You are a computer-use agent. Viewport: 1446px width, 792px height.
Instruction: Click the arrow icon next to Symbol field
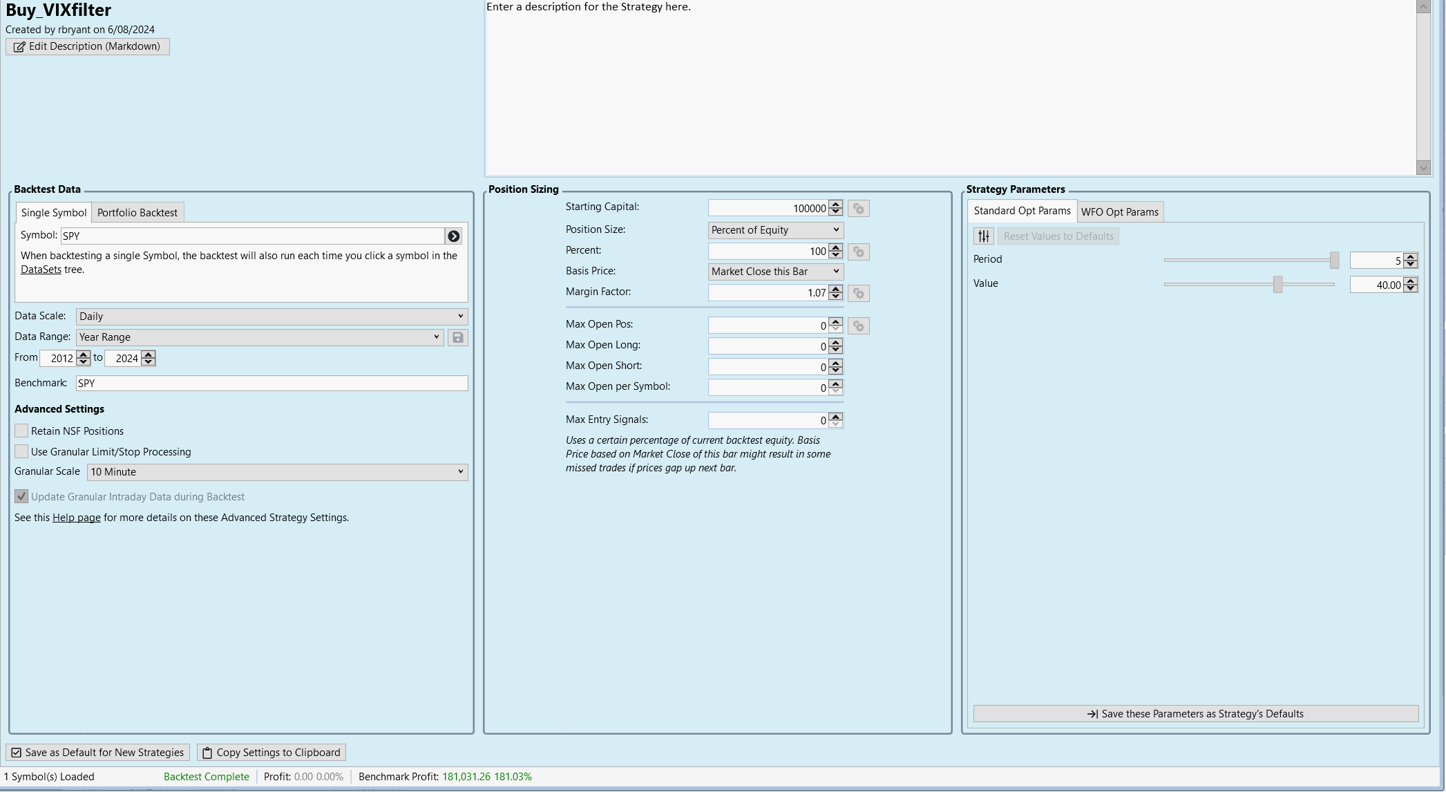click(453, 236)
